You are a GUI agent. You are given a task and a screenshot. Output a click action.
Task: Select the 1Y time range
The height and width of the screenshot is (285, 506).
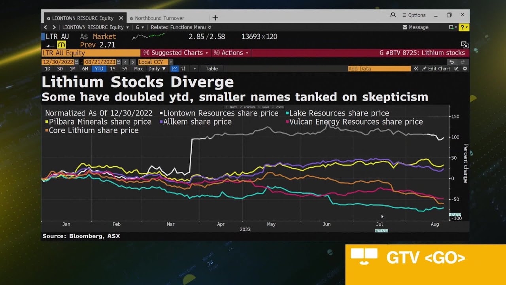[113, 68]
